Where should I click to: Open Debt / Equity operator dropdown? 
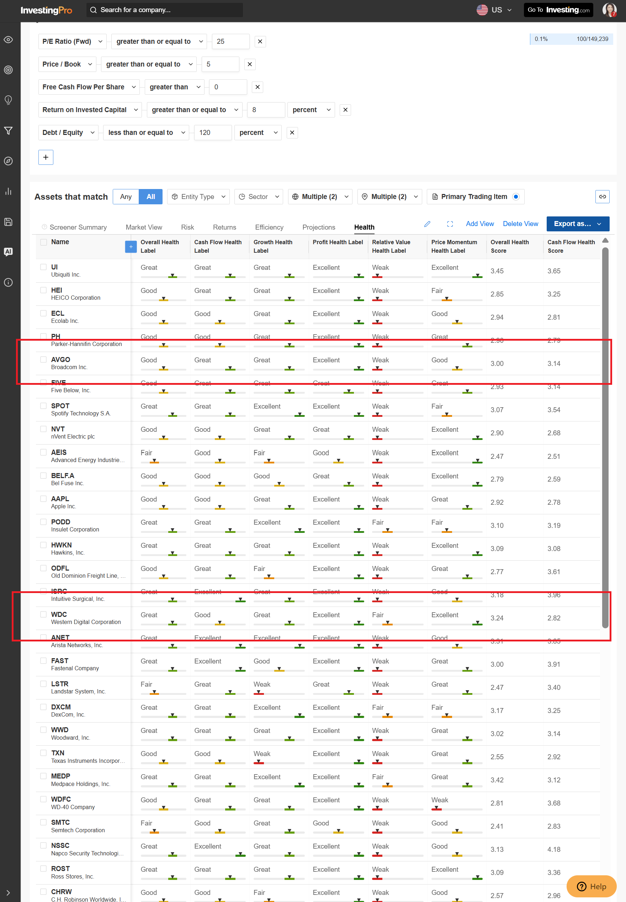pos(146,133)
